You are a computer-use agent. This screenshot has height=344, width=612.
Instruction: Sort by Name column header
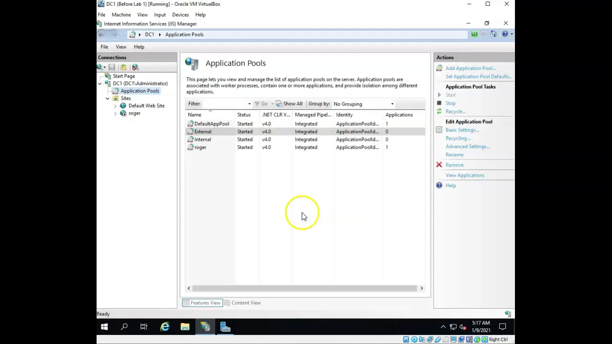210,115
